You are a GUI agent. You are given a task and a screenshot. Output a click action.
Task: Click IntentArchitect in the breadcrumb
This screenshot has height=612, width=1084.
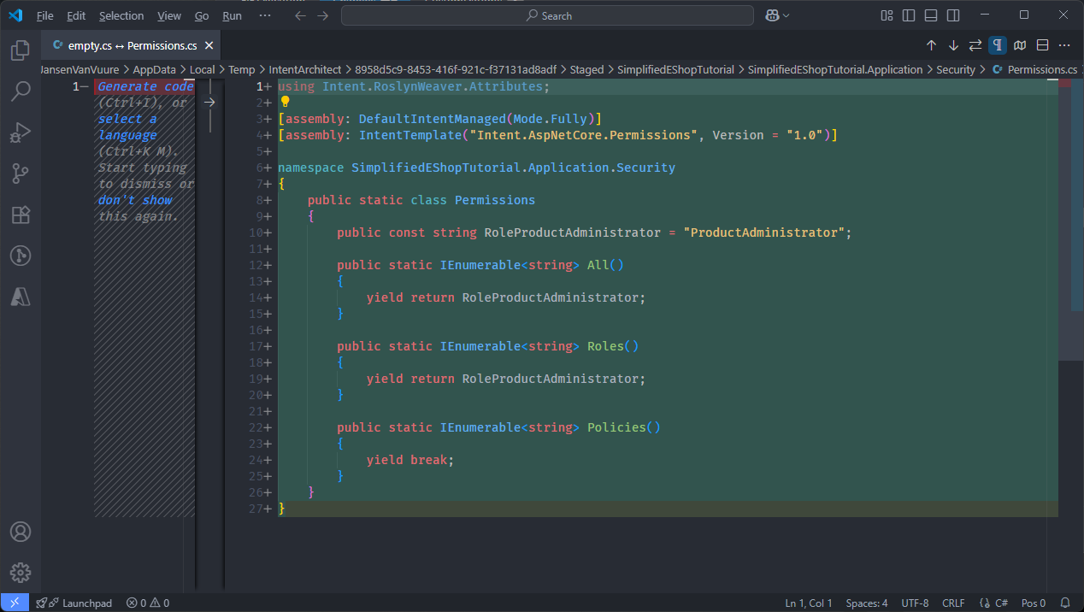[x=304, y=70]
